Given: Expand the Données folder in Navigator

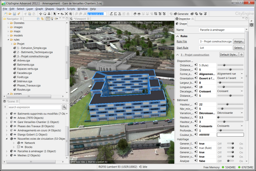Looking at the screenshot, I should 8,23.
